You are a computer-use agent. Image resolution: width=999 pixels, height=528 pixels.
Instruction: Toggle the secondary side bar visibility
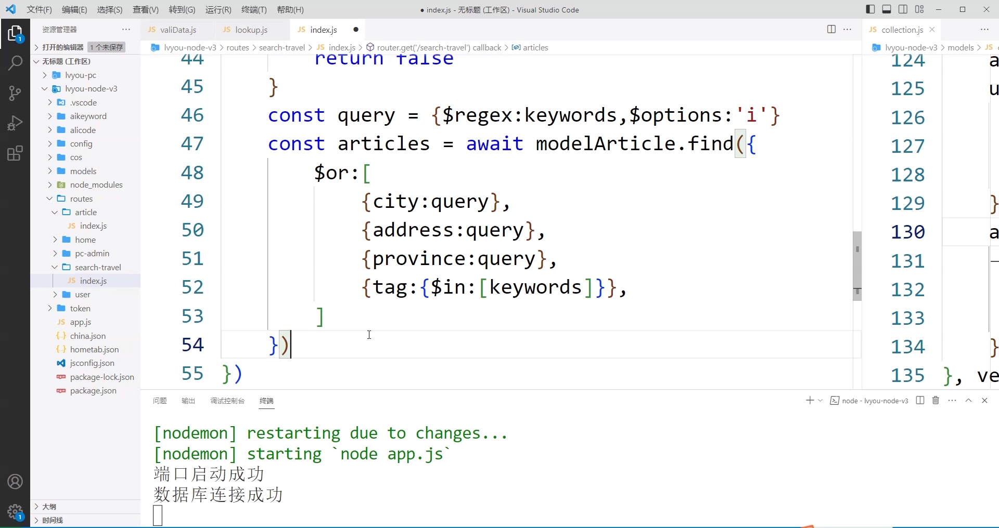(x=904, y=9)
